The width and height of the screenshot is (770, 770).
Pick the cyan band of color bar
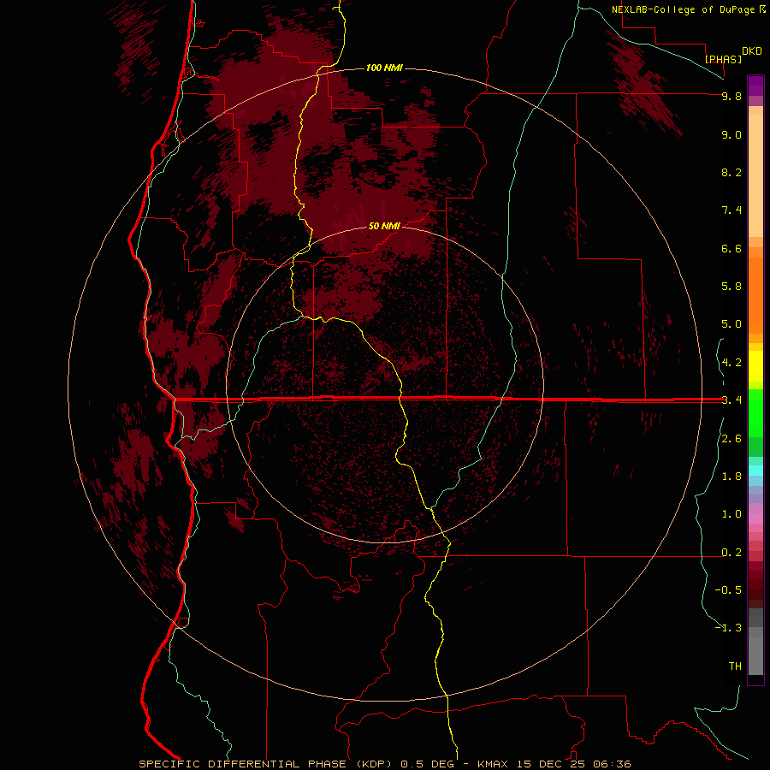[755, 470]
